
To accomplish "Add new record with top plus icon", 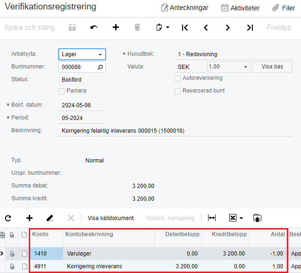I will pyautogui.click(x=116, y=28).
